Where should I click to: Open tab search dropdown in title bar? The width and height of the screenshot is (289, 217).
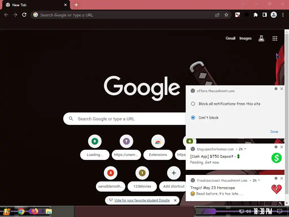tap(243, 4)
